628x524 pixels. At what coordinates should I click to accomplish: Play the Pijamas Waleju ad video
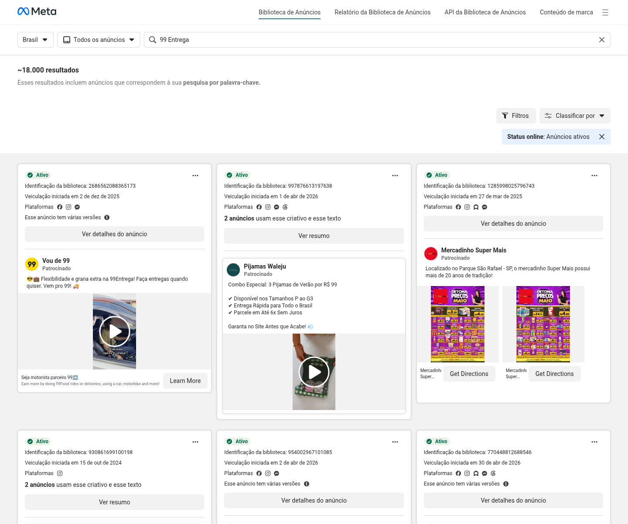[314, 372]
